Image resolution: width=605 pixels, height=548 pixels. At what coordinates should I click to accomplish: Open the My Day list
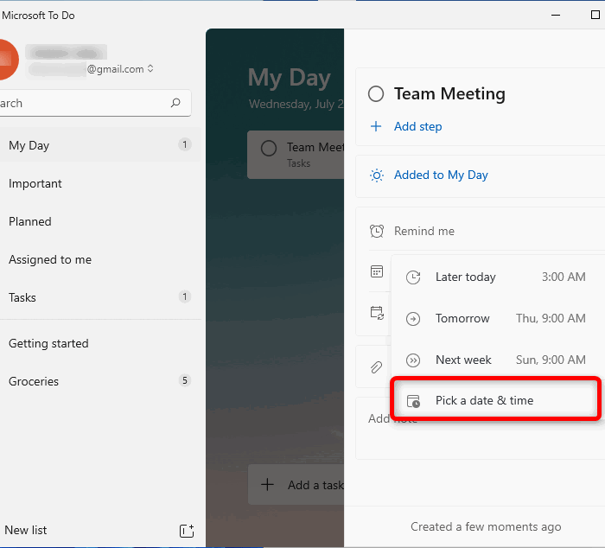tap(100, 145)
